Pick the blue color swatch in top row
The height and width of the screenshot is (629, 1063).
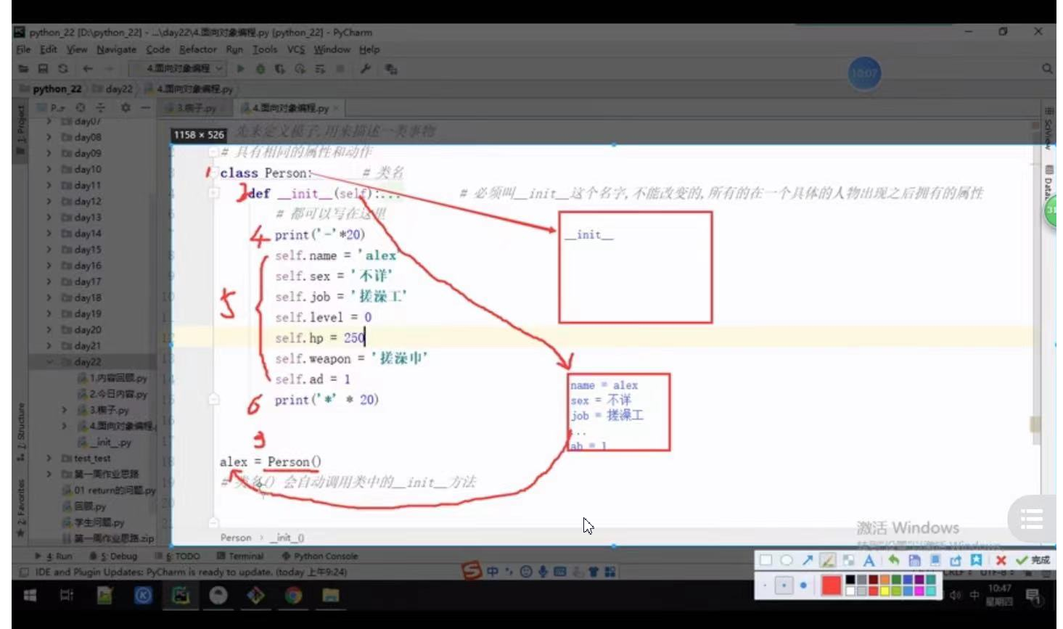[x=908, y=580]
